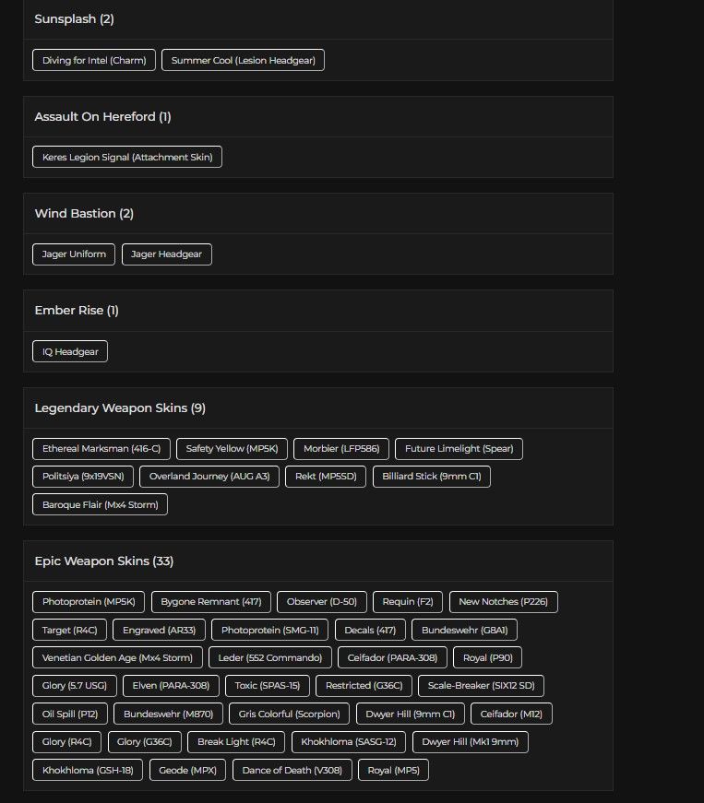Select Leder (552 Commando)

(270, 657)
